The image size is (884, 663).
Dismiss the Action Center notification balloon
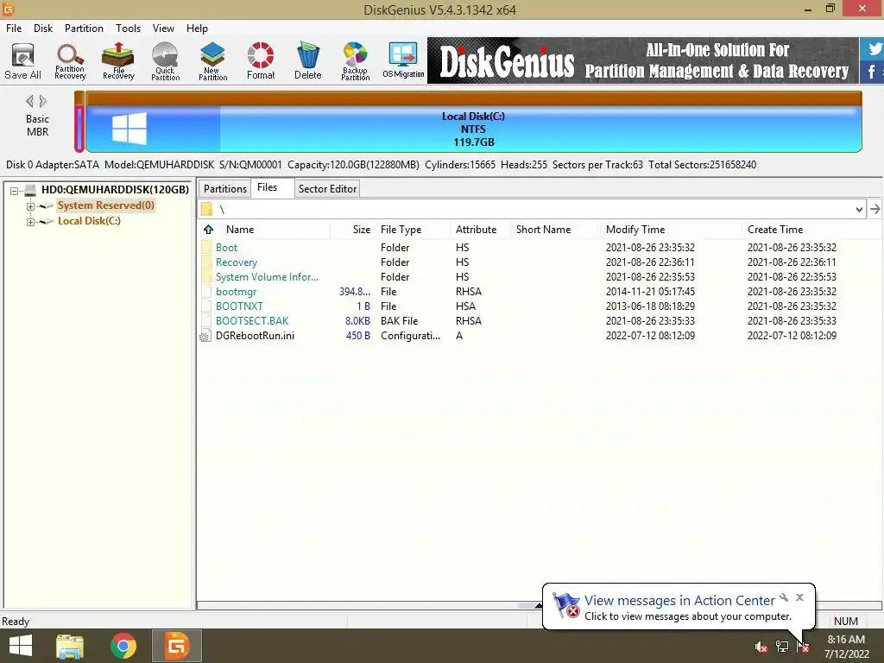click(x=799, y=597)
